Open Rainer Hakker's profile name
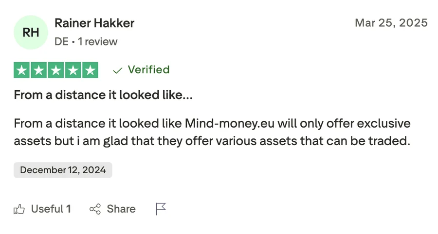This screenshot has height=234, width=438. pos(94,23)
